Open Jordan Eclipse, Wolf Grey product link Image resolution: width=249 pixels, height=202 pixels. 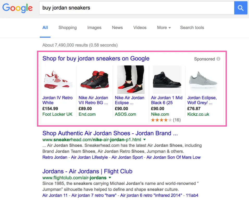pos(202,100)
